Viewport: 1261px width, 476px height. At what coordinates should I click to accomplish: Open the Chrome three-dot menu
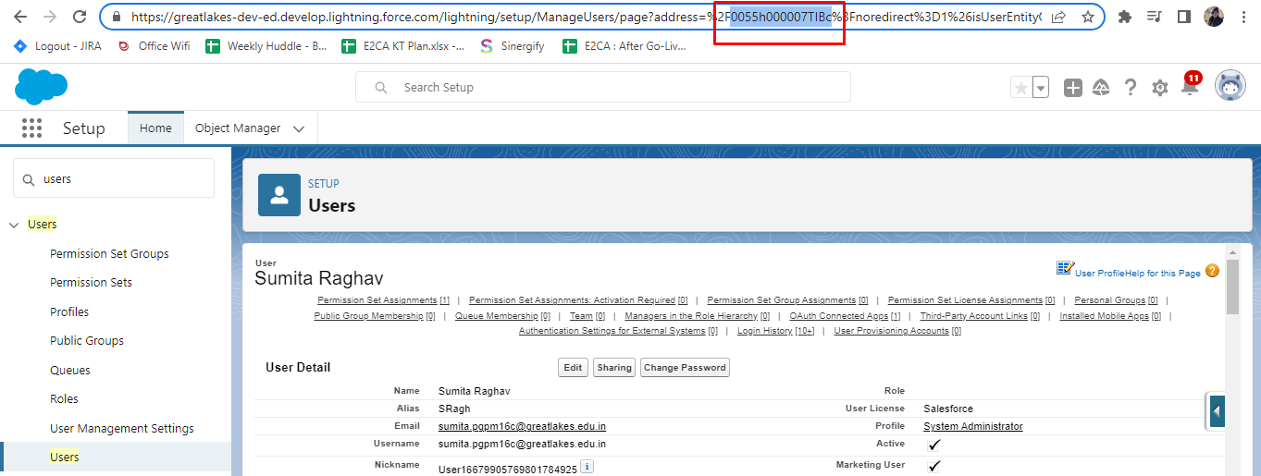click(x=1243, y=17)
